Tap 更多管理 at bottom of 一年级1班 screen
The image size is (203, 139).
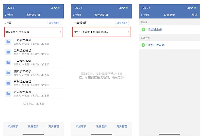click(x=122, y=126)
